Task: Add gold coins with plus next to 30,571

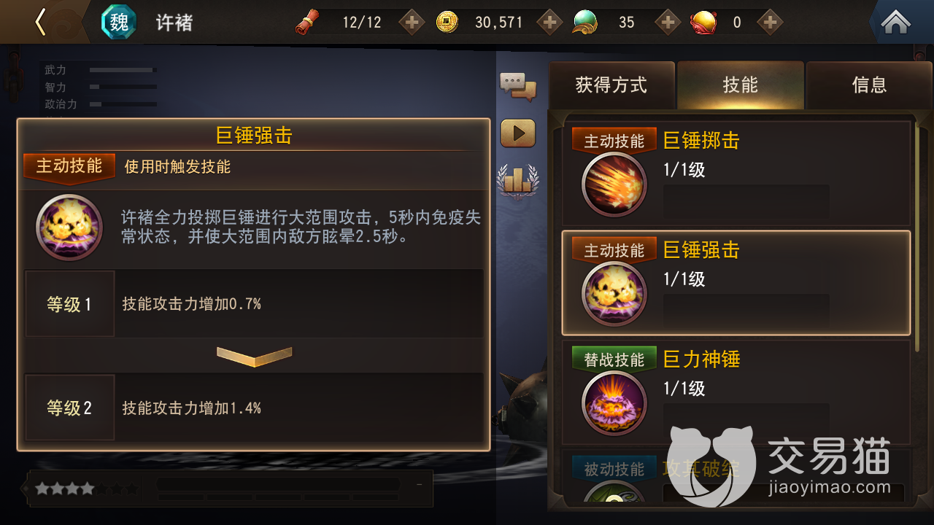Action: 549,23
